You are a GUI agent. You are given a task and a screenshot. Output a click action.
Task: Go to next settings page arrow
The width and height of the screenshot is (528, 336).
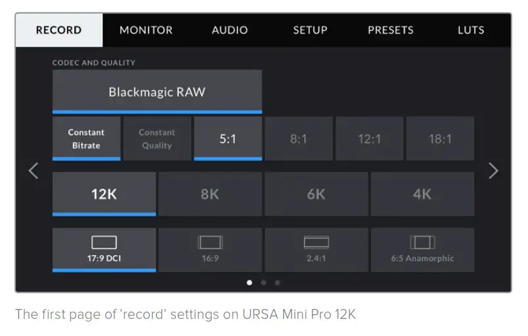494,171
